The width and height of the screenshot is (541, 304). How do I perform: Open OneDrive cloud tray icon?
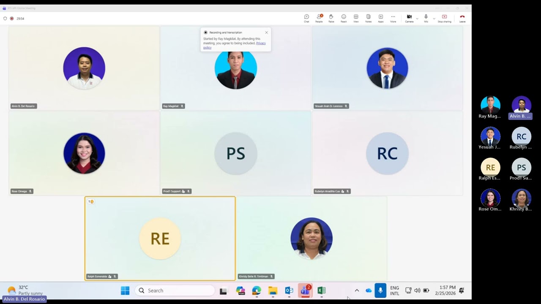(369, 290)
